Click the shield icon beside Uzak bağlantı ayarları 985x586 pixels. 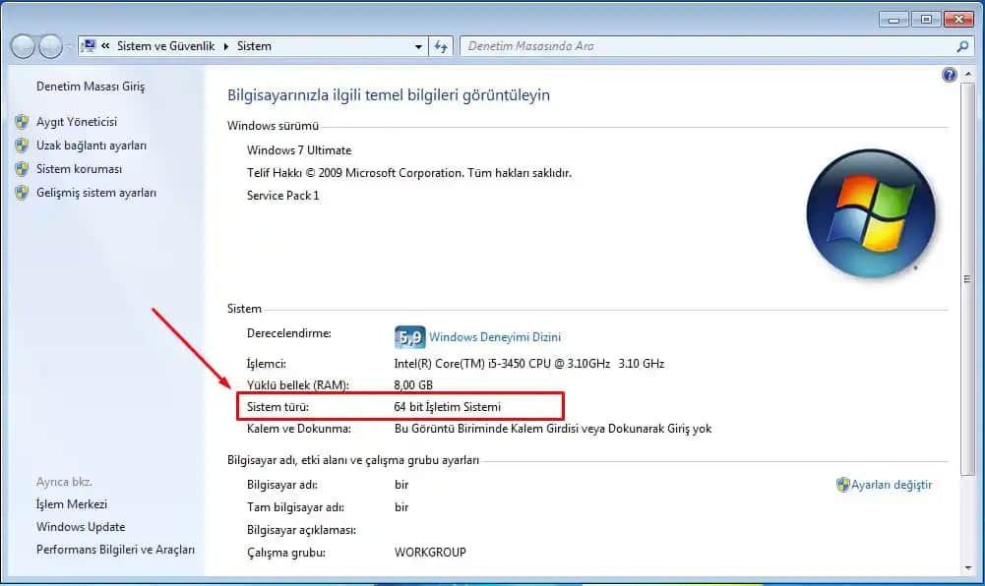point(22,146)
